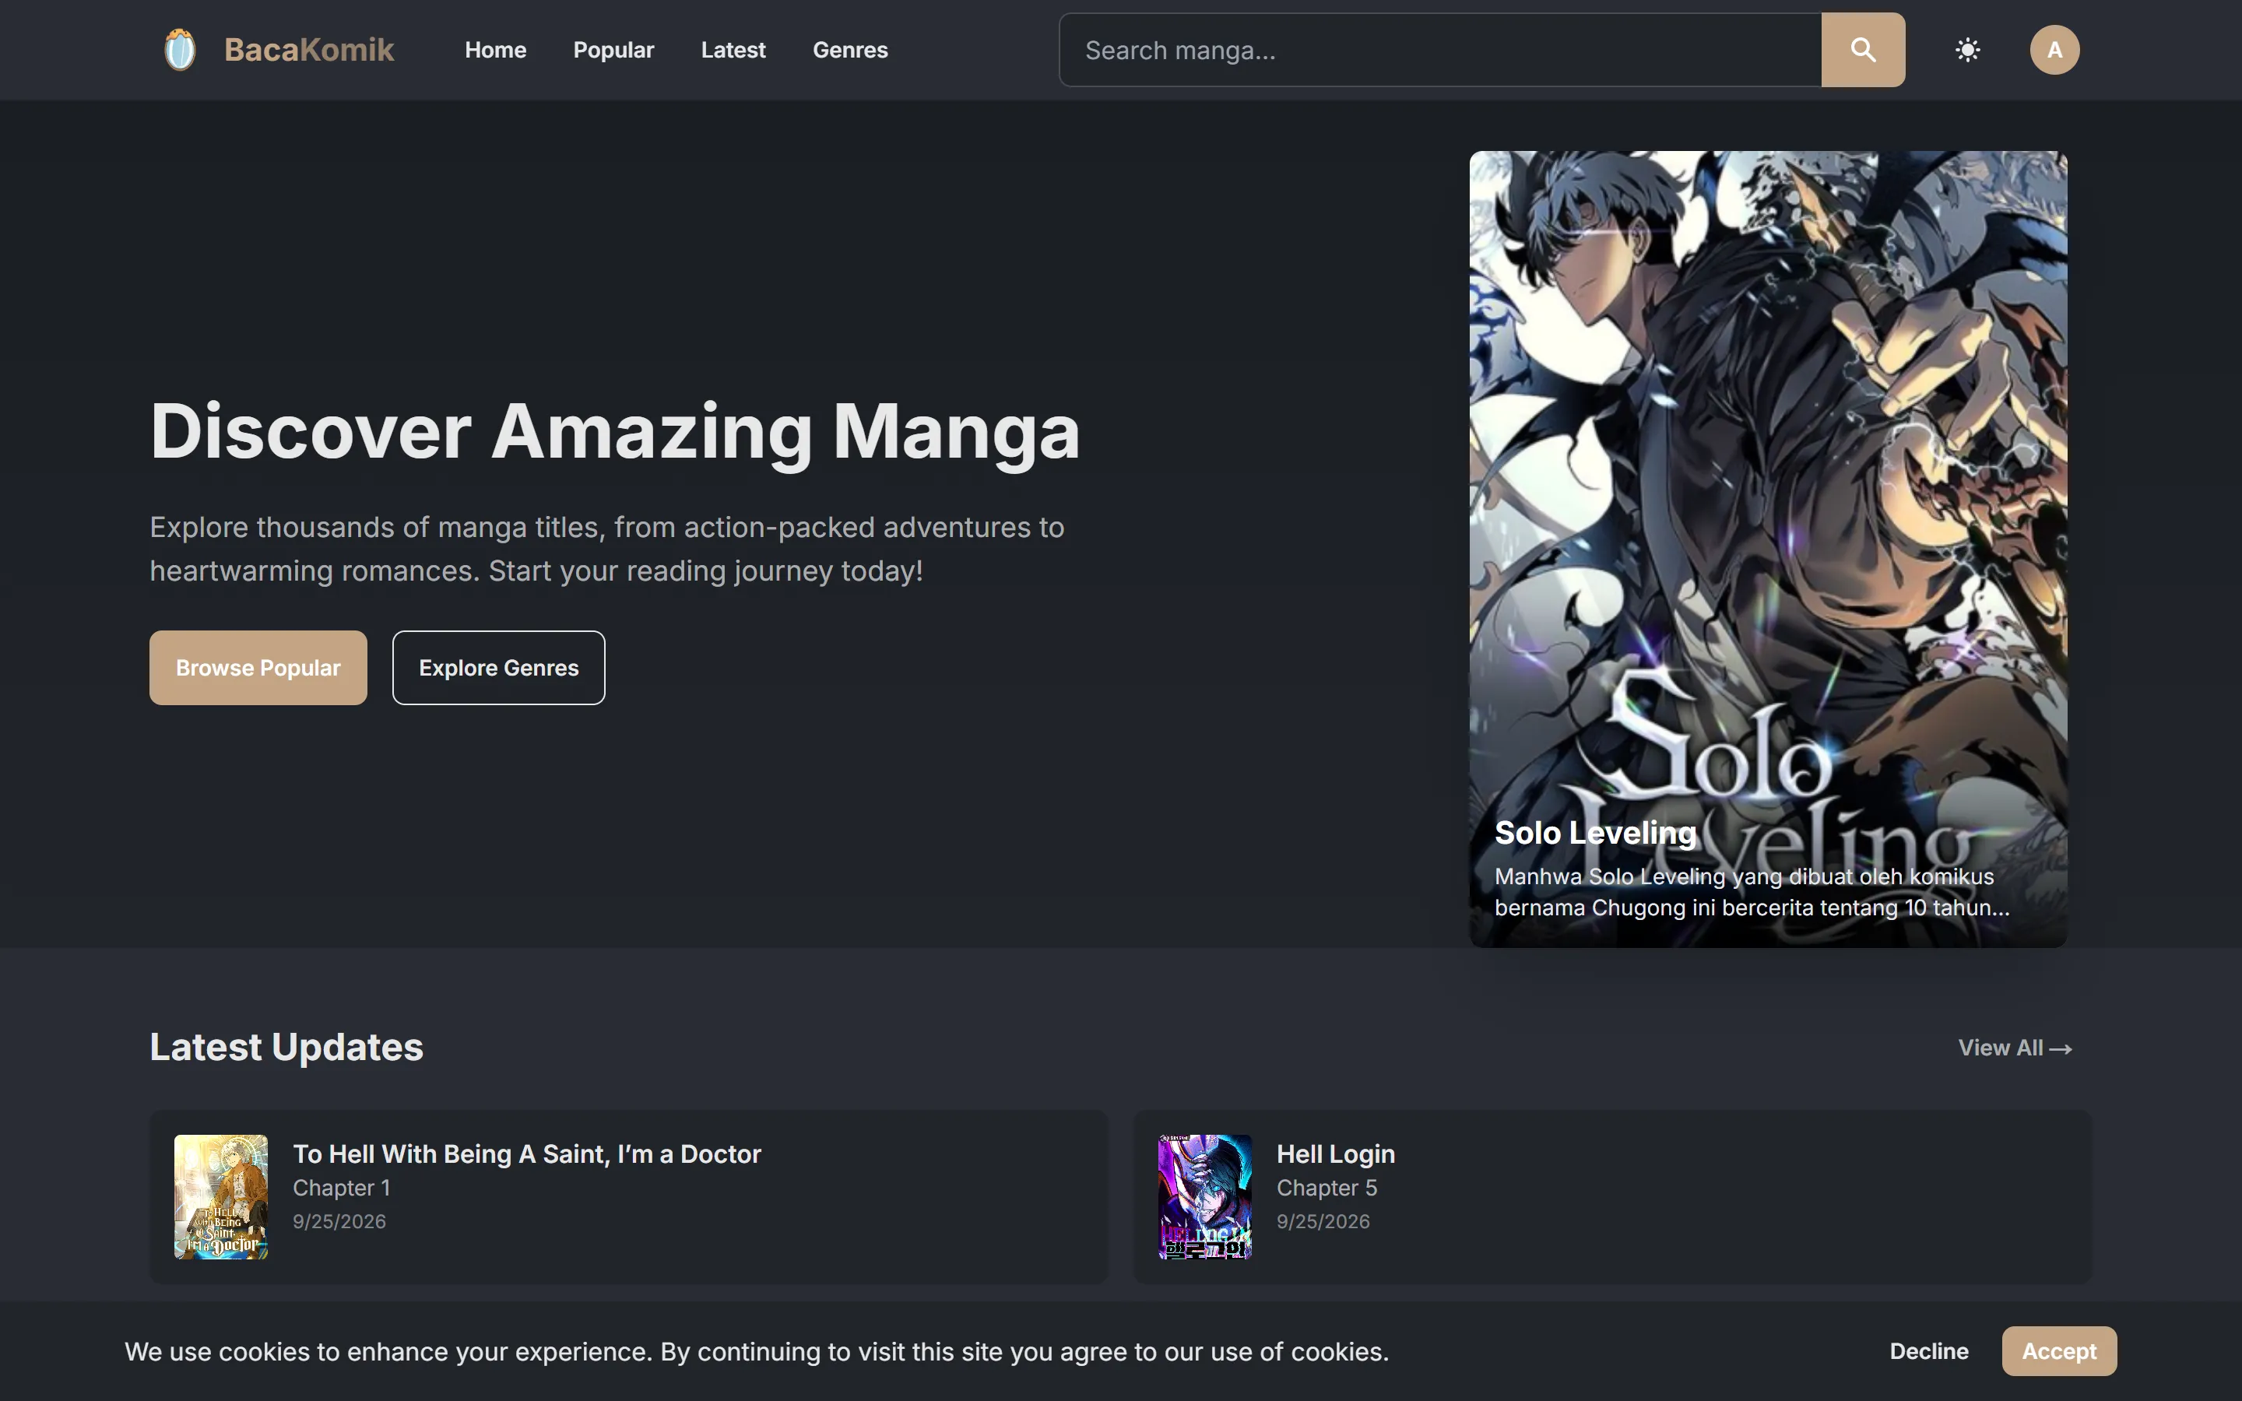
Task: Click View All latest updates link
Action: (2014, 1048)
